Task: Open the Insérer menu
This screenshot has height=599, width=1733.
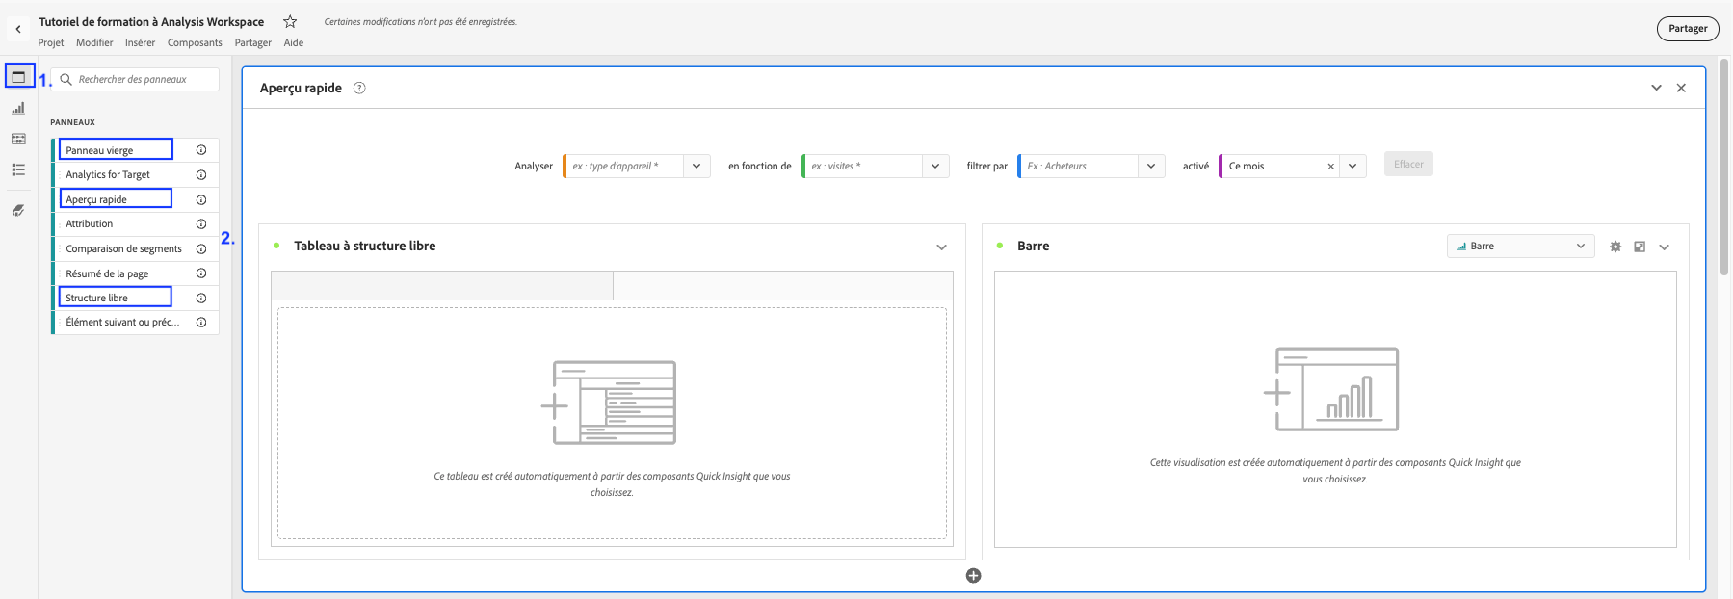Action: (x=140, y=42)
